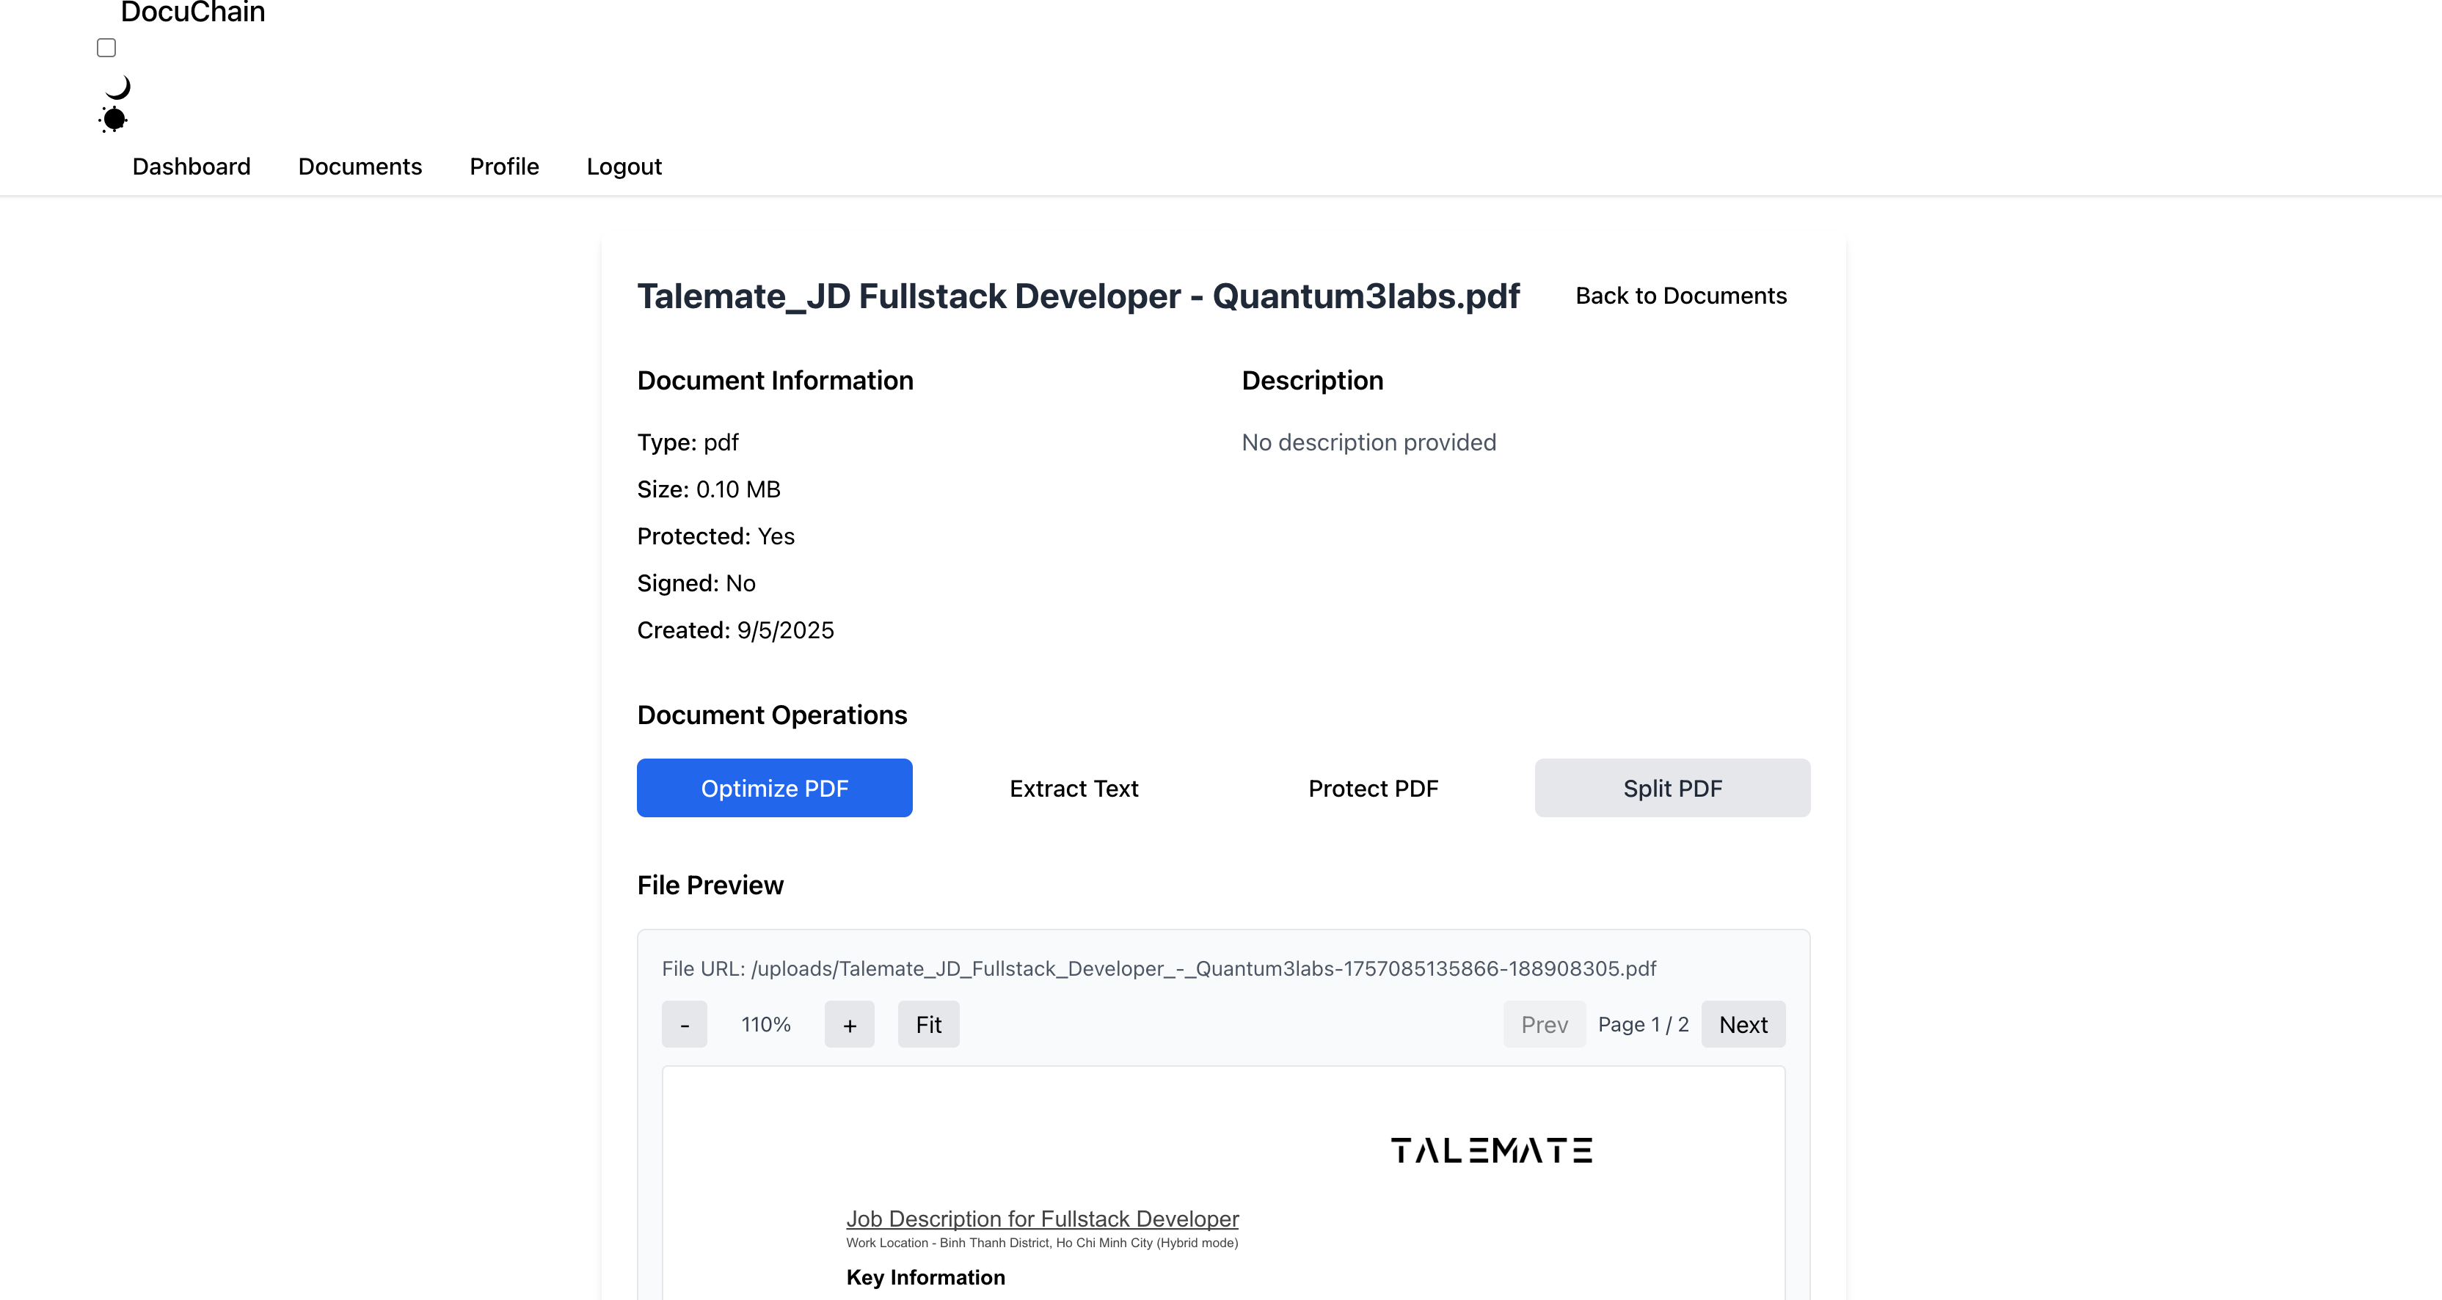Click the Split PDF button
This screenshot has width=2442, height=1300.
(x=1672, y=789)
